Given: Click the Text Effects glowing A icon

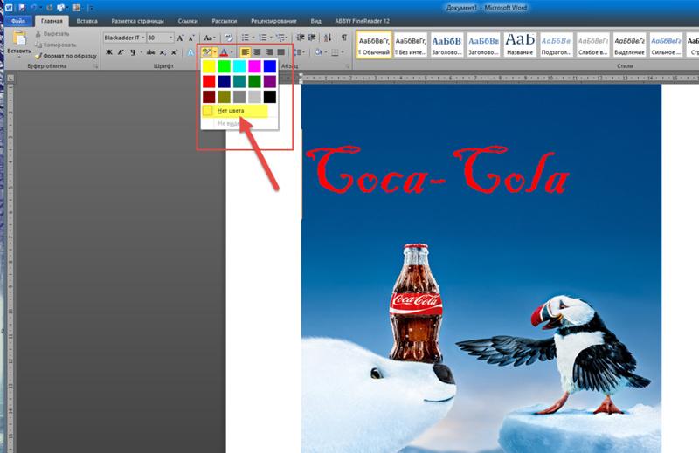Looking at the screenshot, I should click(x=190, y=52).
